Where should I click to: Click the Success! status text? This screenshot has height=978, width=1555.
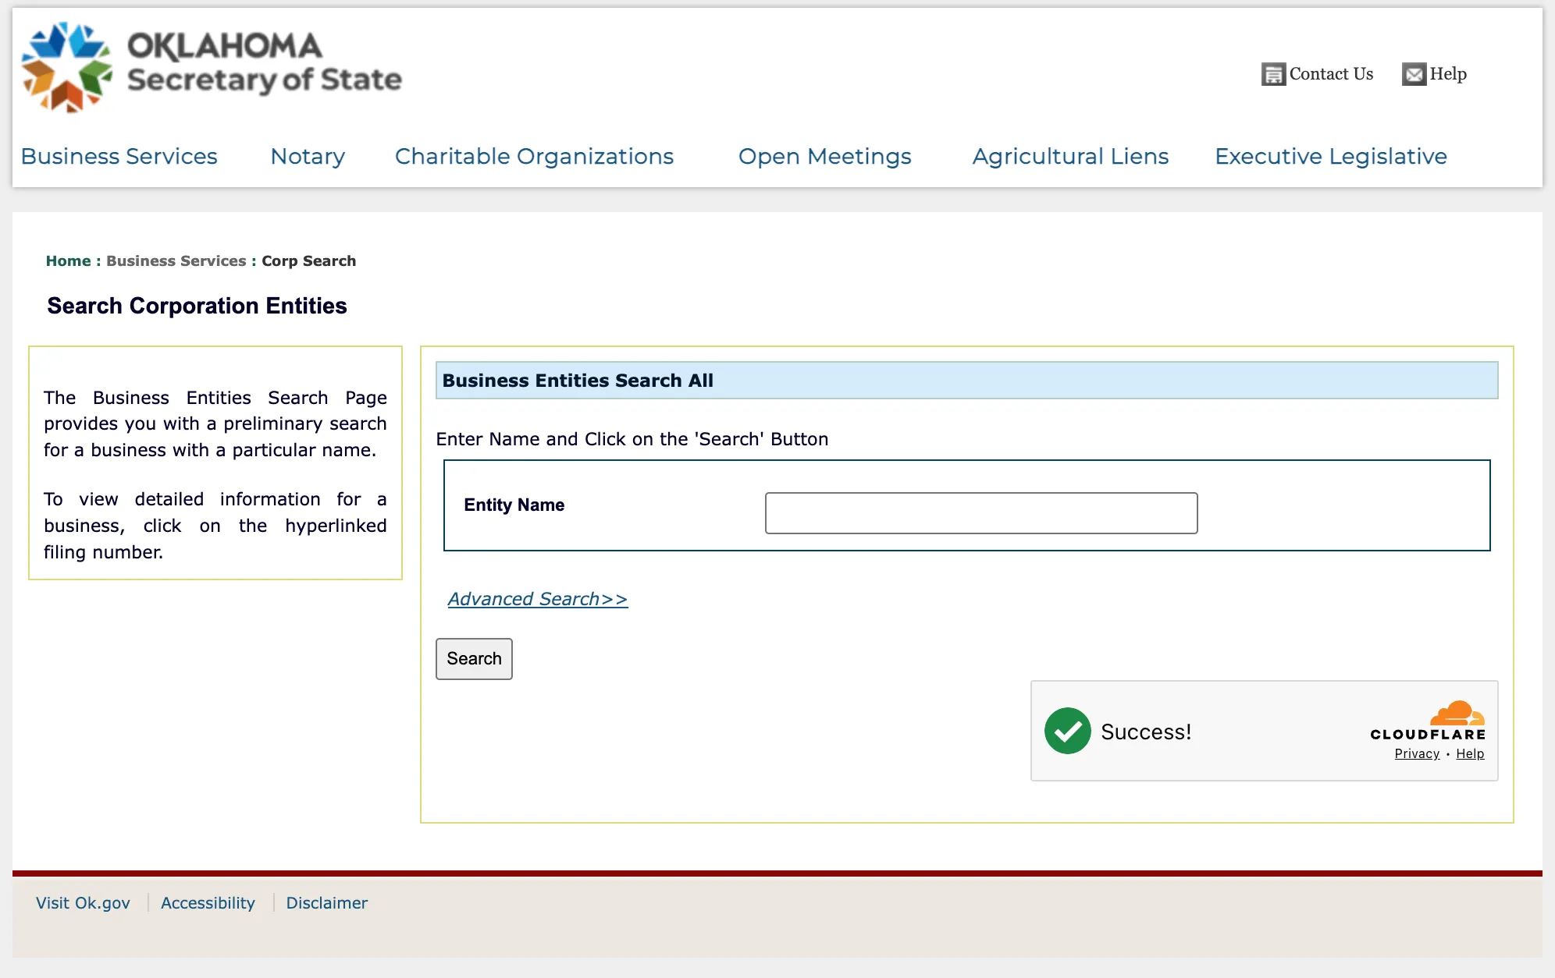pos(1146,732)
